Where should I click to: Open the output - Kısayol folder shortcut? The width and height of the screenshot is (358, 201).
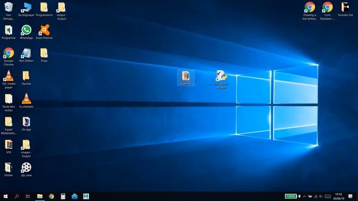pyautogui.click(x=62, y=11)
